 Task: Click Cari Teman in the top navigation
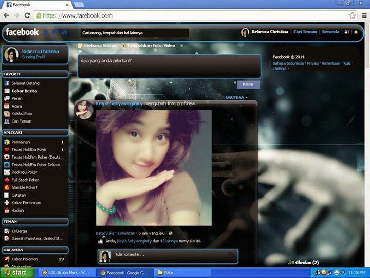[305, 32]
